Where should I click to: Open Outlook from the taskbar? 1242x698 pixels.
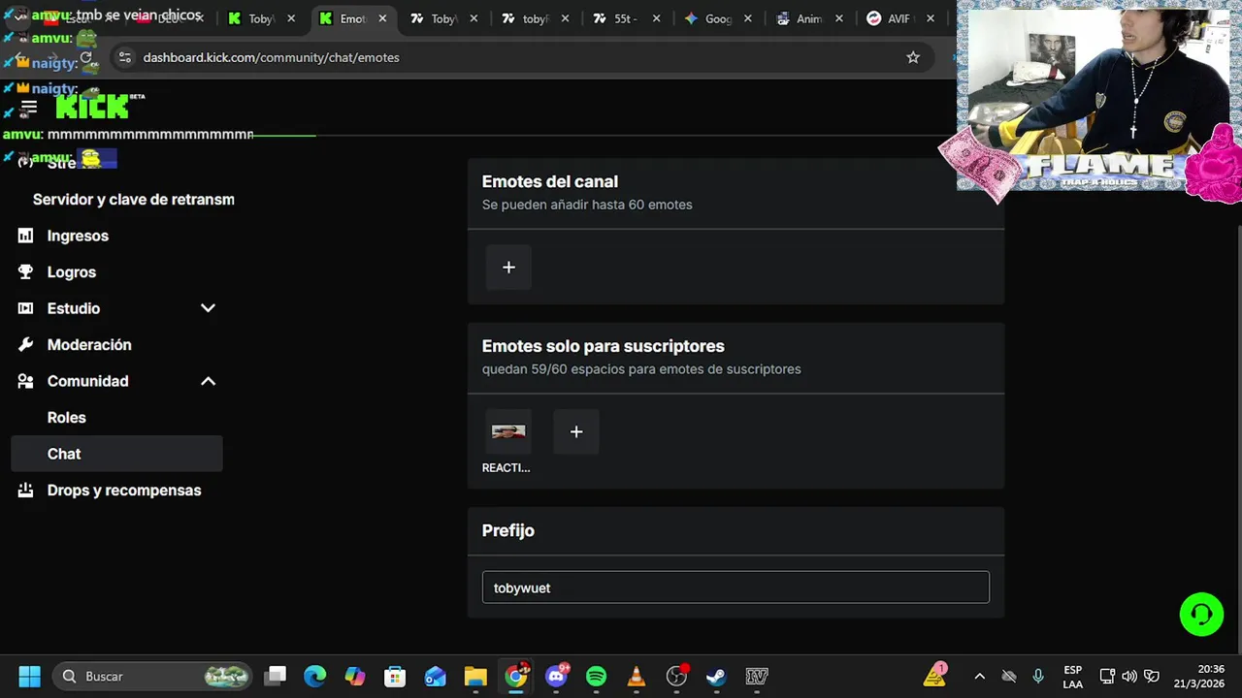[x=435, y=676]
